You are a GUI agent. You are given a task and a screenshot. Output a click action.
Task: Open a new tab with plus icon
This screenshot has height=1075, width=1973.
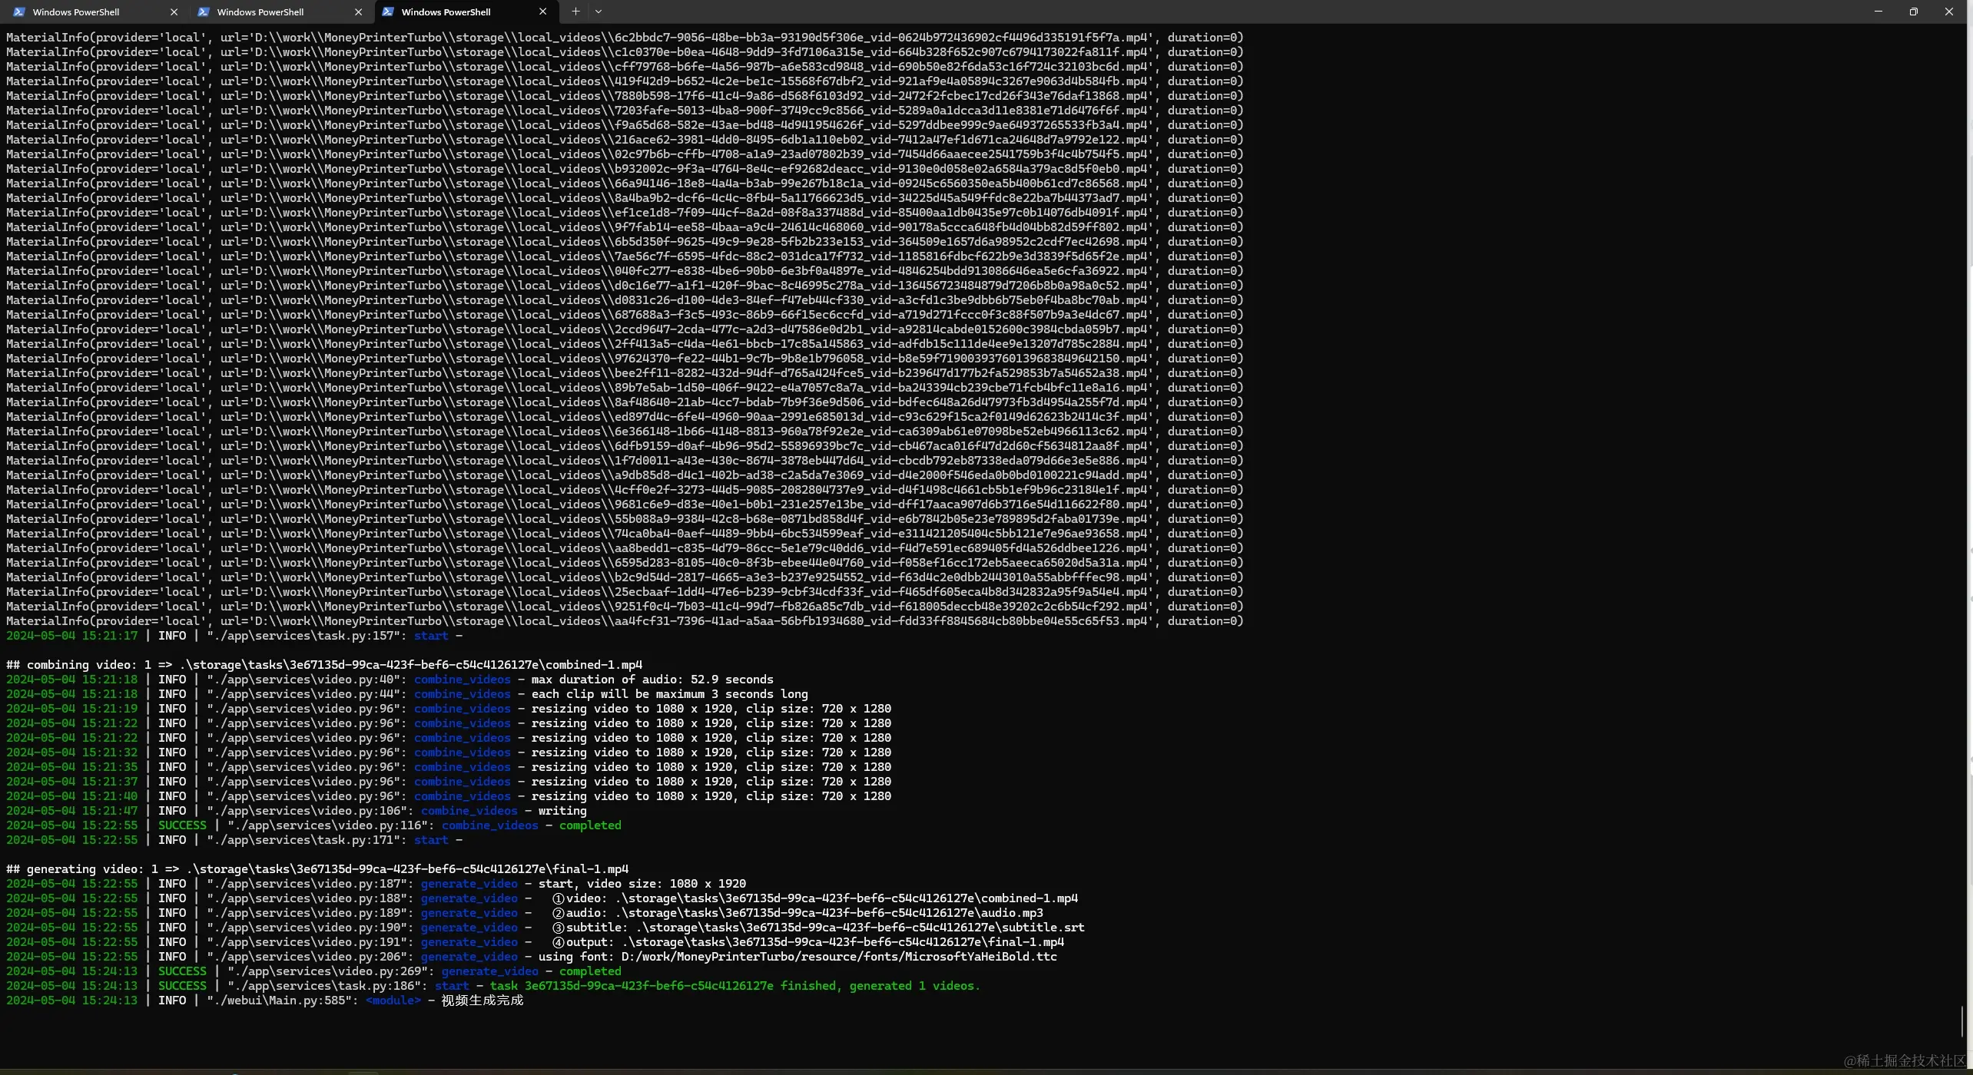(575, 12)
